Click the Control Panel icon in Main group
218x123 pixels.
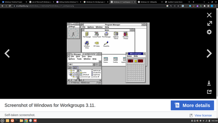pos(96,35)
